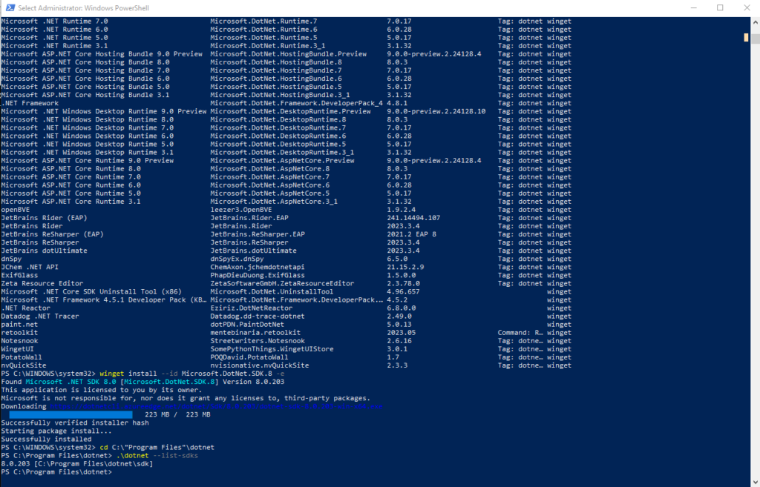The image size is (760, 487).
Task: Click the empty prompt line at the bottom
Action: [x=115, y=471]
